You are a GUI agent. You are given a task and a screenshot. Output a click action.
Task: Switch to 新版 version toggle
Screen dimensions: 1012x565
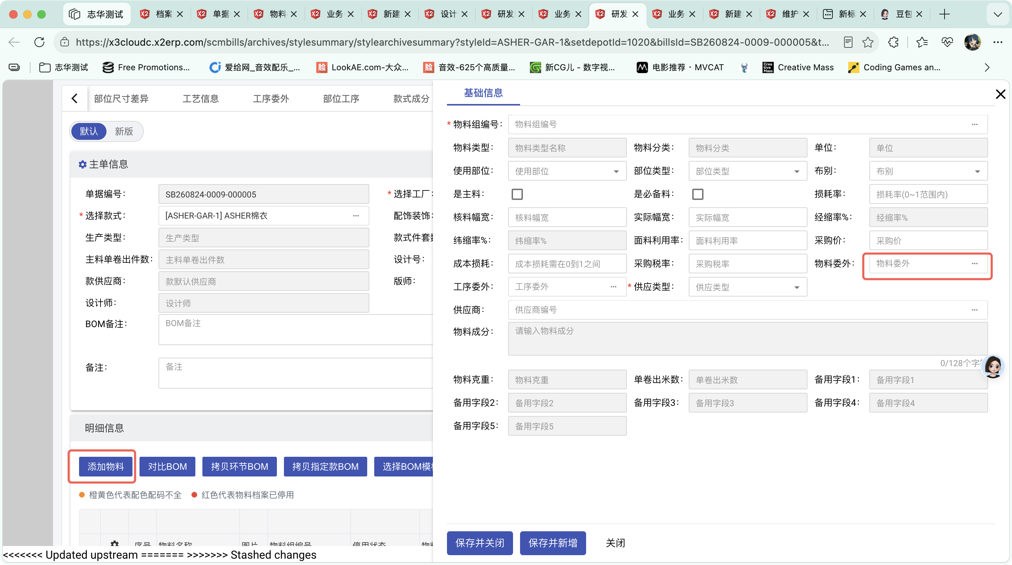tap(124, 131)
